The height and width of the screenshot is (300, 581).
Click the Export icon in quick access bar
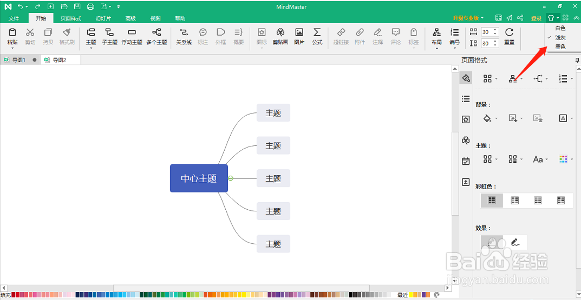(x=104, y=6)
